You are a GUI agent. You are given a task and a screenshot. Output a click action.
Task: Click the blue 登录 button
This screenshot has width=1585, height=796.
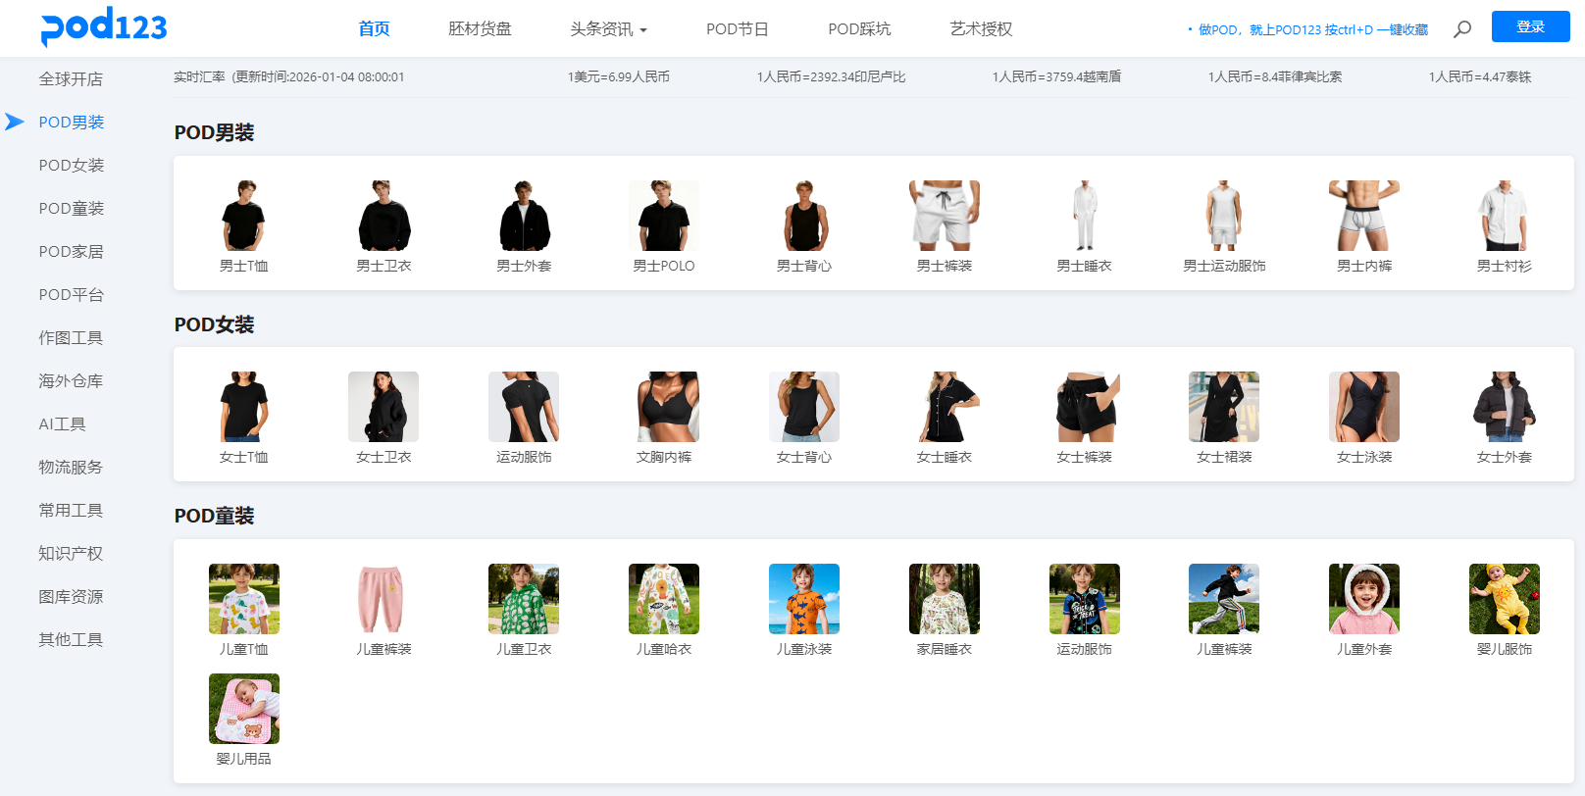(x=1530, y=26)
